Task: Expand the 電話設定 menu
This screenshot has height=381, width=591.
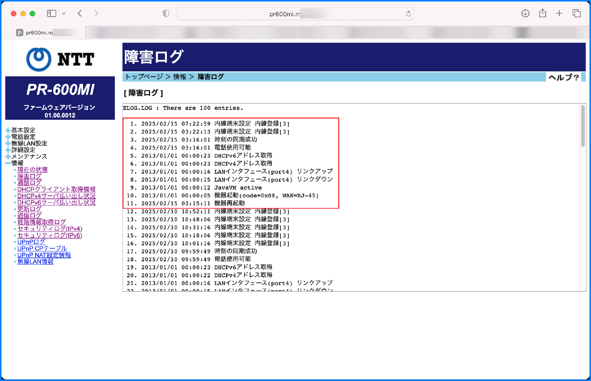Action: (21, 137)
